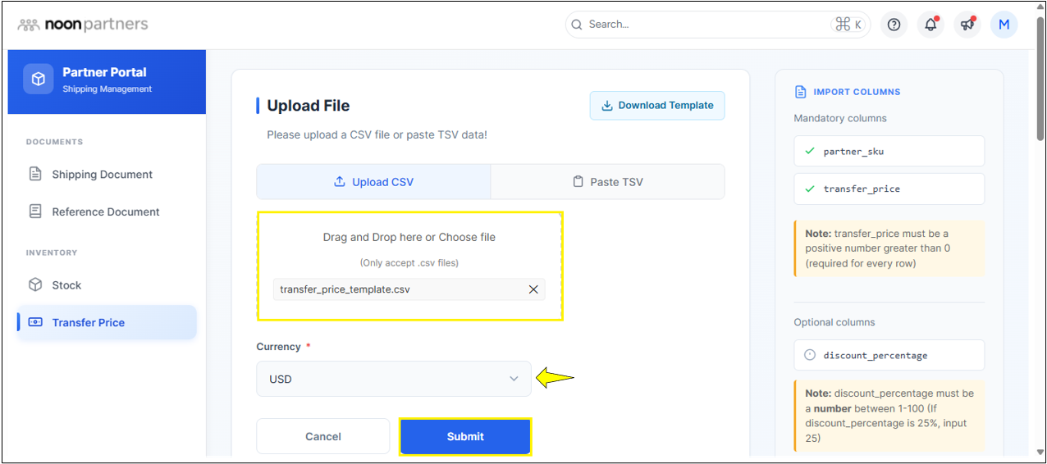Click the Cancel button
Viewport: 1047px width, 464px height.
click(x=322, y=436)
